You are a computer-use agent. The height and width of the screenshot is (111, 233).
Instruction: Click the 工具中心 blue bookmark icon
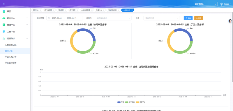point(4,32)
